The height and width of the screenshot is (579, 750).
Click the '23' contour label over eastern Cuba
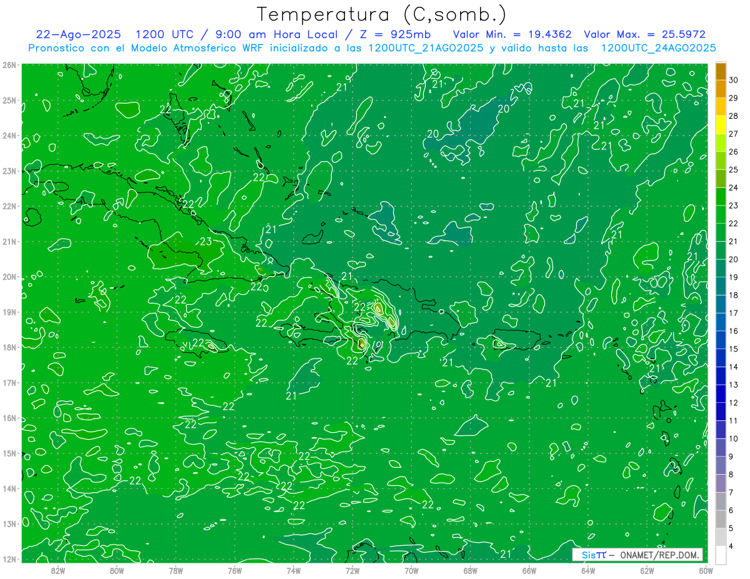[206, 242]
